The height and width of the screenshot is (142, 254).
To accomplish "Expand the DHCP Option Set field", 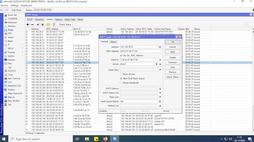I will click(x=160, y=93).
